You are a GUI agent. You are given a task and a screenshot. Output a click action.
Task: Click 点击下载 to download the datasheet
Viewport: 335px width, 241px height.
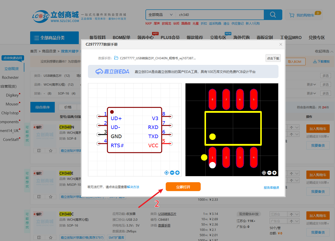coord(273,58)
